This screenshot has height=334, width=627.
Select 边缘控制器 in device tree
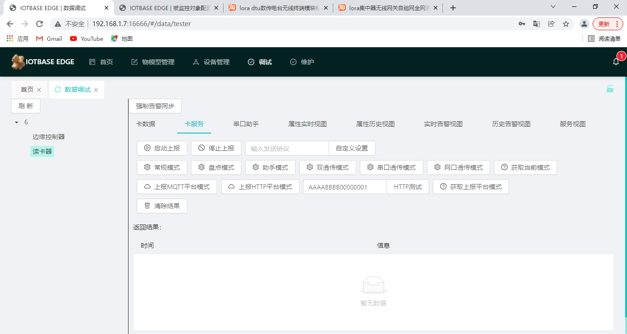[x=49, y=137]
